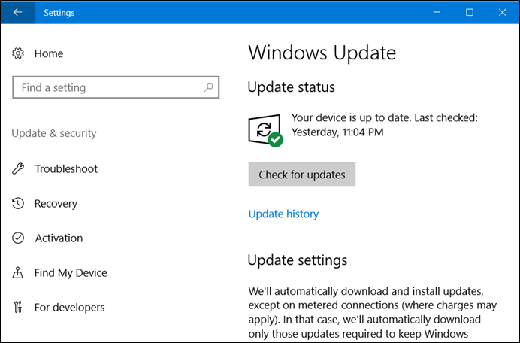The image size is (520, 343).
Task: Open the Home settings page
Action: click(x=49, y=53)
